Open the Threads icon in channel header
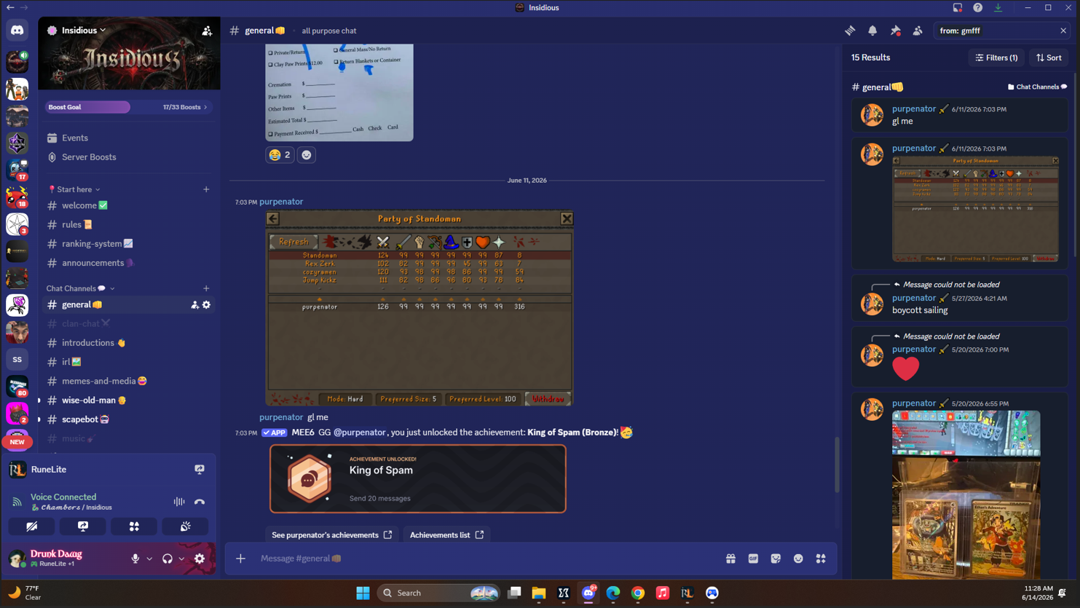Image resolution: width=1080 pixels, height=608 pixels. (850, 31)
